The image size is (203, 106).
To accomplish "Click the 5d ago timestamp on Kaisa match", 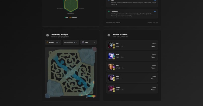I will pyautogui.click(x=154, y=76).
